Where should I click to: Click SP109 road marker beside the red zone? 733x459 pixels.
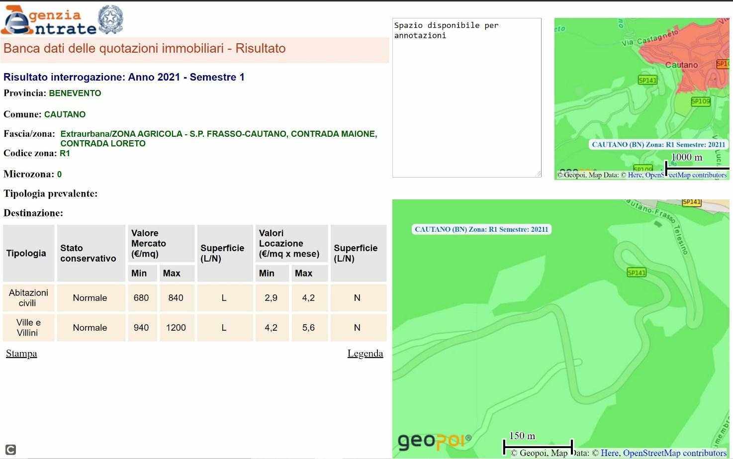pos(700,101)
